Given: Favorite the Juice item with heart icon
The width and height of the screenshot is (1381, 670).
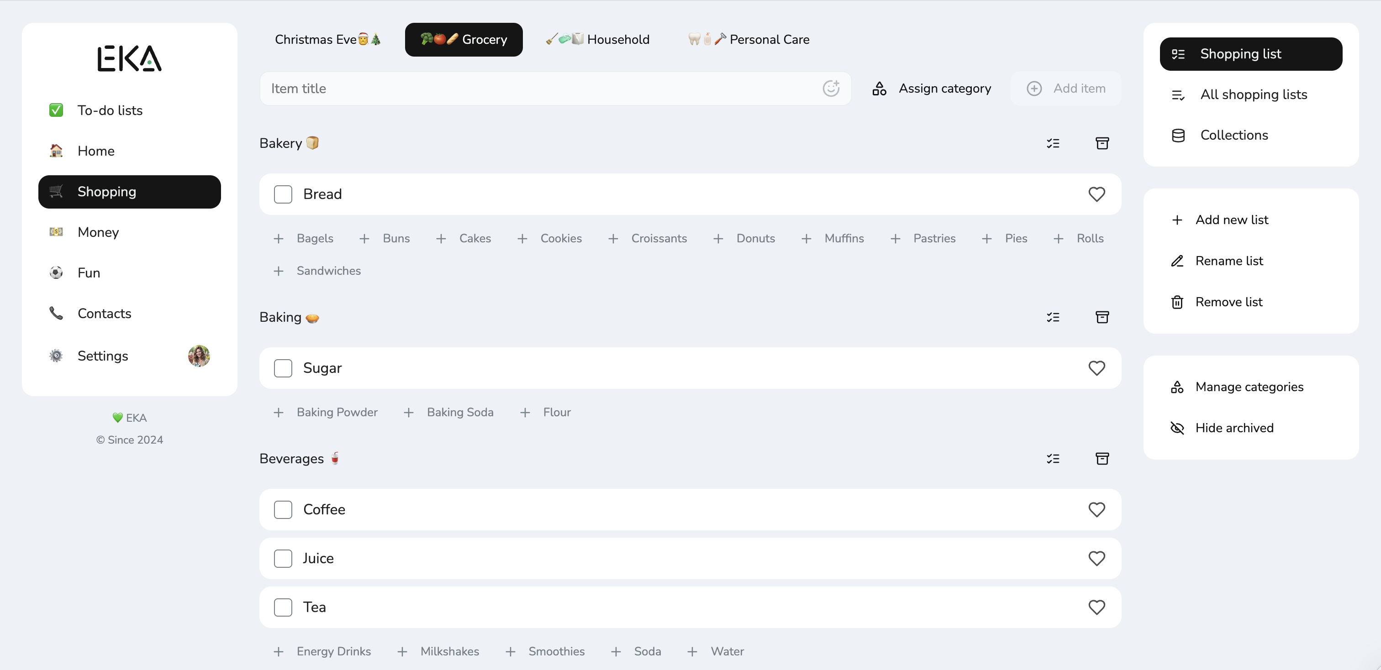Looking at the screenshot, I should [1097, 558].
